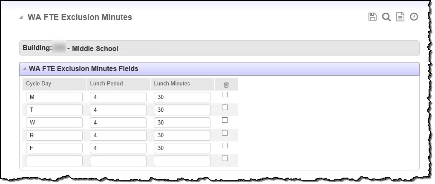This screenshot has height=184, width=435.
Task: Toggle delete checkbox on the blank row
Action: (225, 159)
